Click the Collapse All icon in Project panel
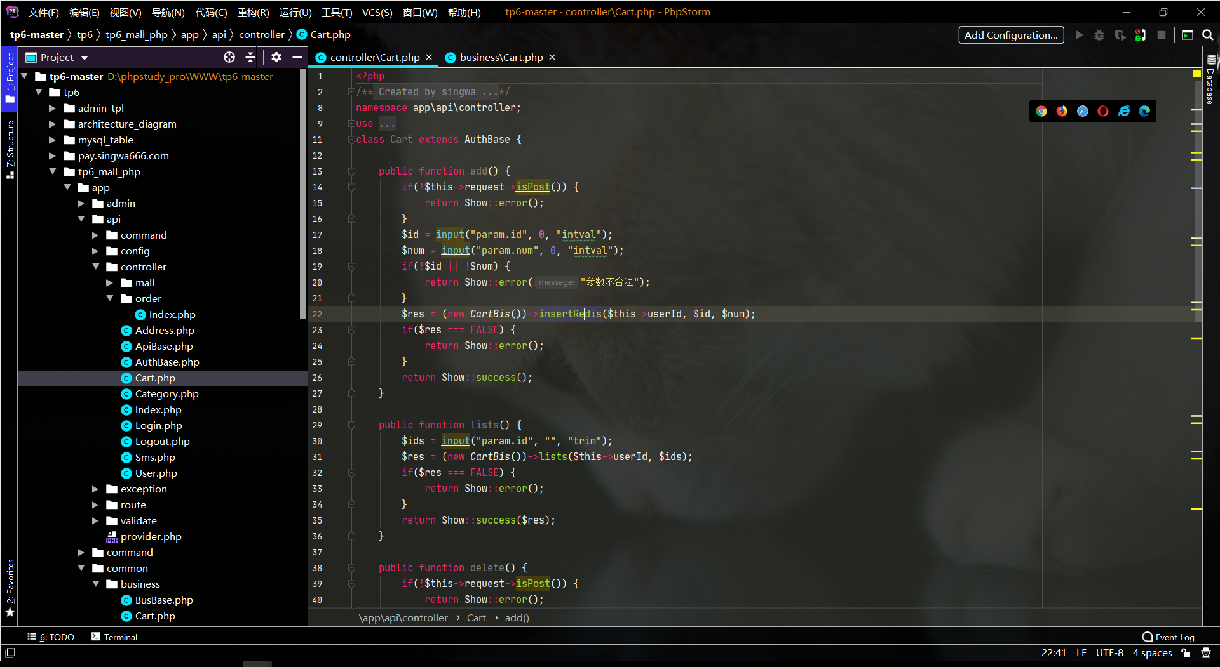 coord(250,57)
